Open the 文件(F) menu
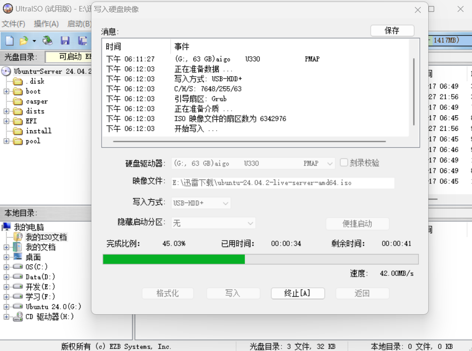The width and height of the screenshot is (472, 351). click(13, 24)
